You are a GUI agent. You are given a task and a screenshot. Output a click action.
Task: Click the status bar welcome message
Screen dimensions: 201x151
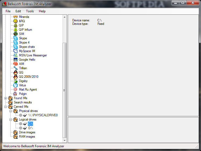pyautogui.click(x=33, y=146)
